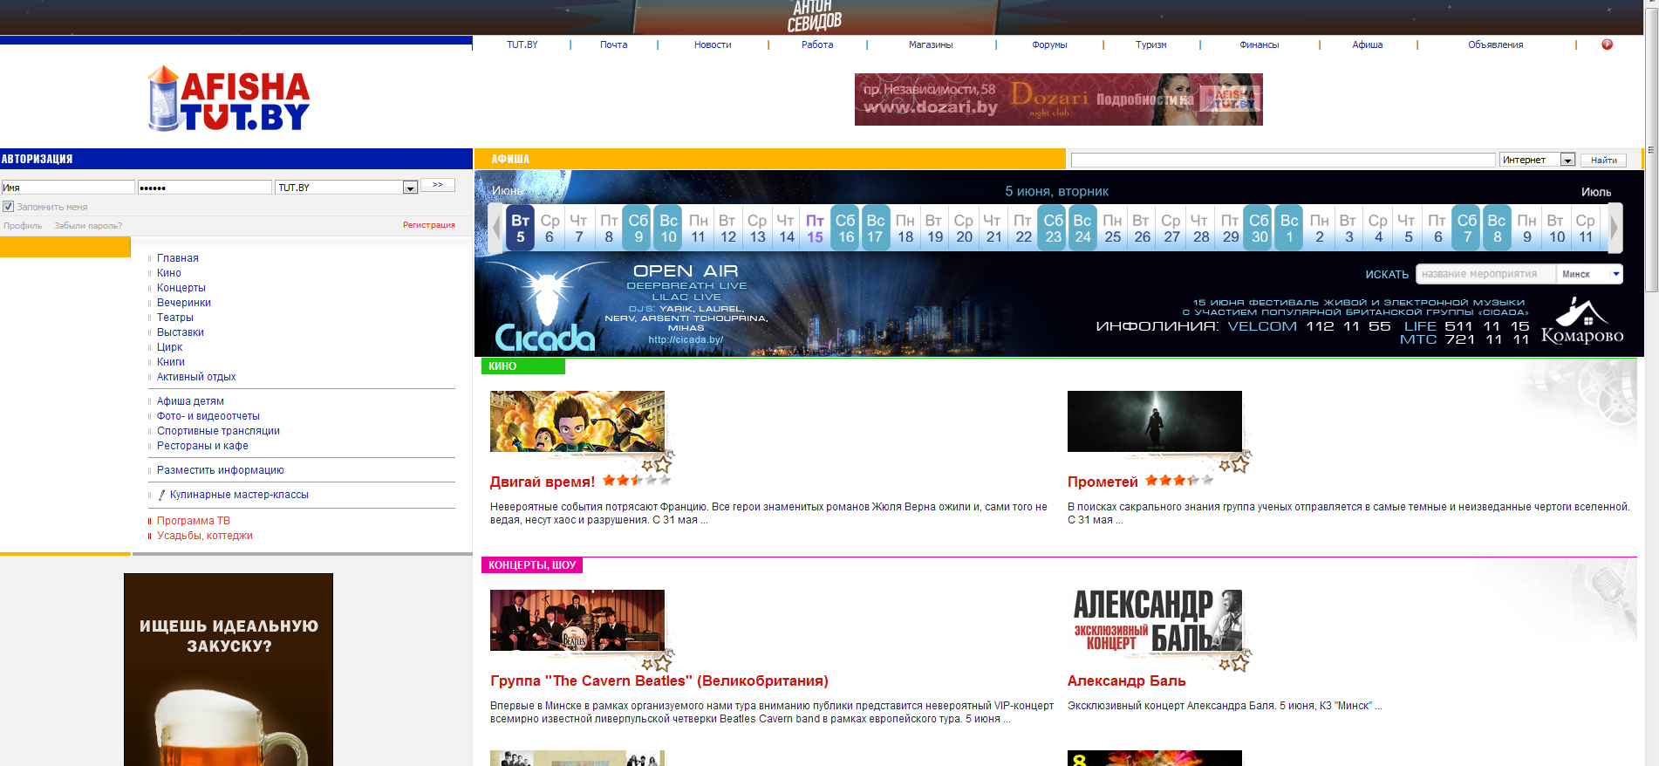Screen dimensions: 1659x766
Task: Click the Найти search button
Action: tap(1604, 160)
